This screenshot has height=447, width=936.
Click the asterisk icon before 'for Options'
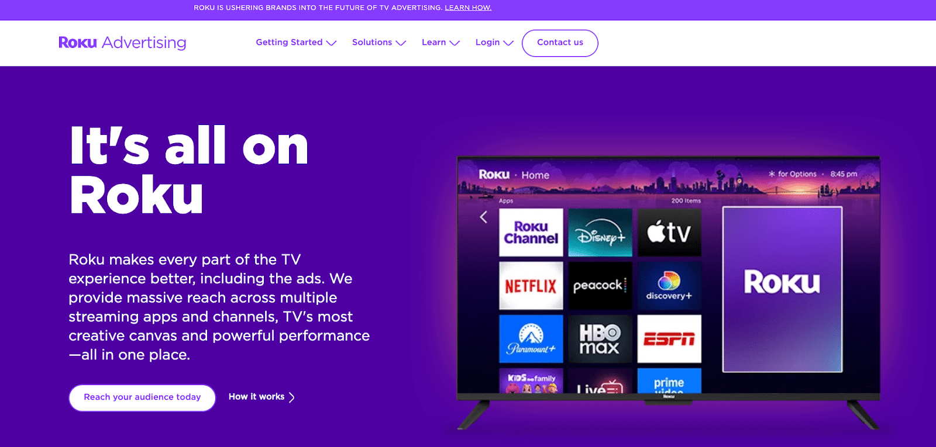tap(772, 174)
